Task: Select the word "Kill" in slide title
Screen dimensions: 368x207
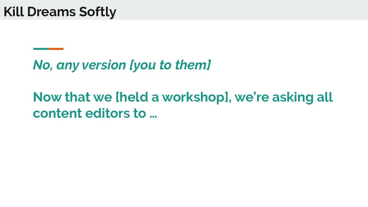Action: coord(14,11)
